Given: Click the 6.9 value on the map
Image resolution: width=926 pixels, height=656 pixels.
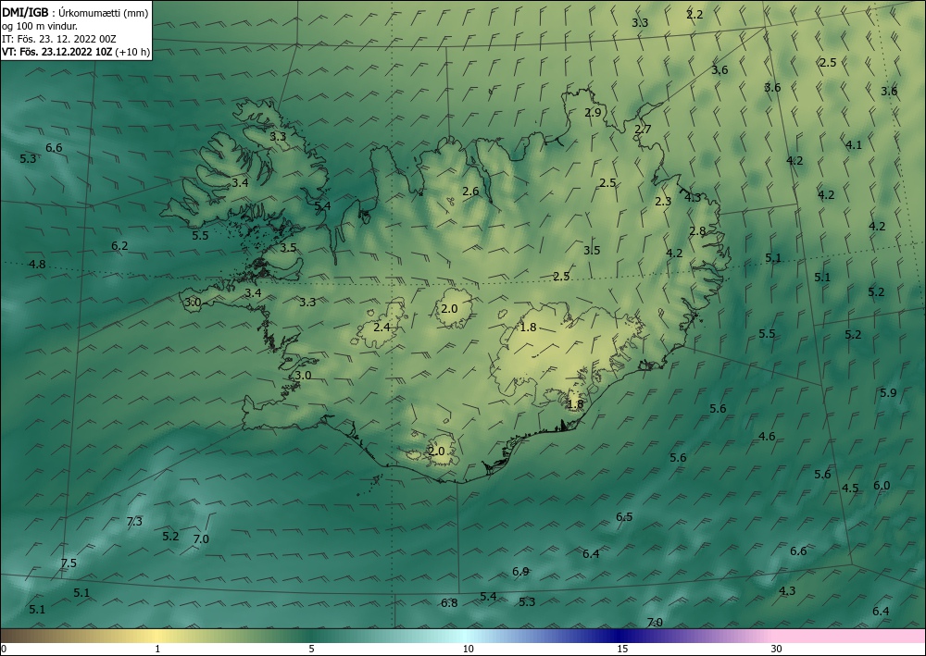Looking at the screenshot, I should (520, 571).
